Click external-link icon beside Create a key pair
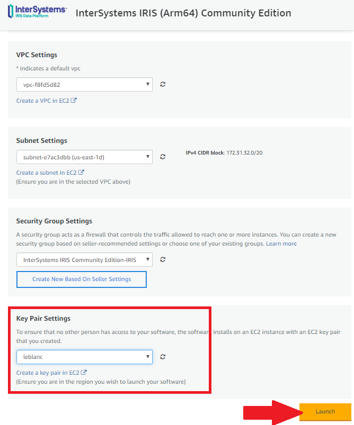The width and height of the screenshot is (354, 425). click(x=84, y=373)
